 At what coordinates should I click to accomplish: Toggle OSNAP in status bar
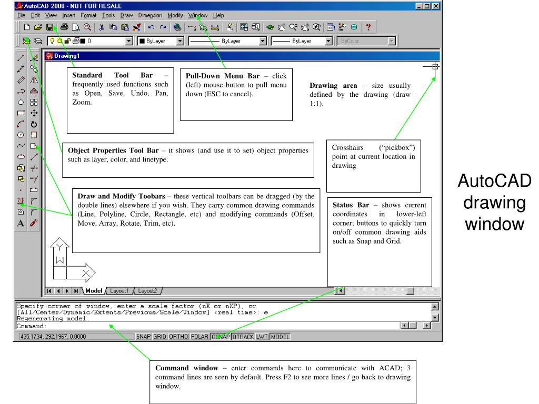(221, 337)
